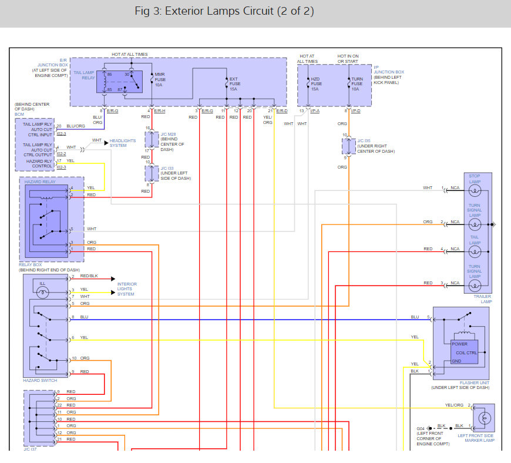Screen dimensions: 511x463
Task: Click the HOT IN ON OR START label
Action: click(x=348, y=59)
